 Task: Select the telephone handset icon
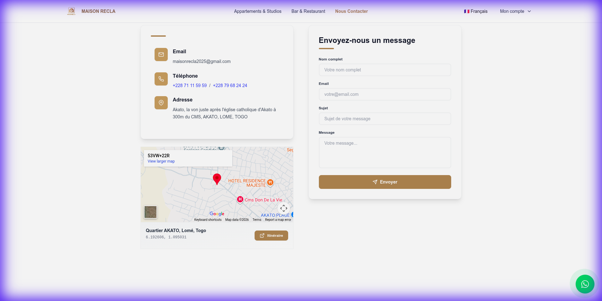tap(161, 79)
